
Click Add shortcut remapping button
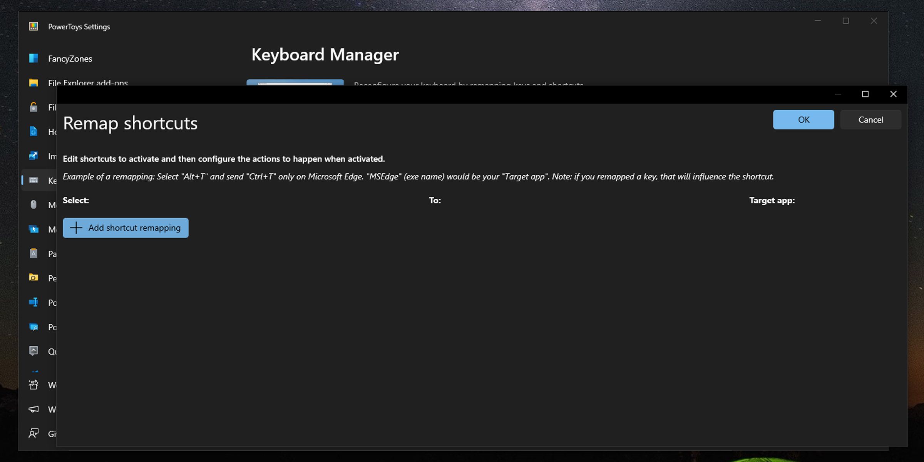(126, 228)
